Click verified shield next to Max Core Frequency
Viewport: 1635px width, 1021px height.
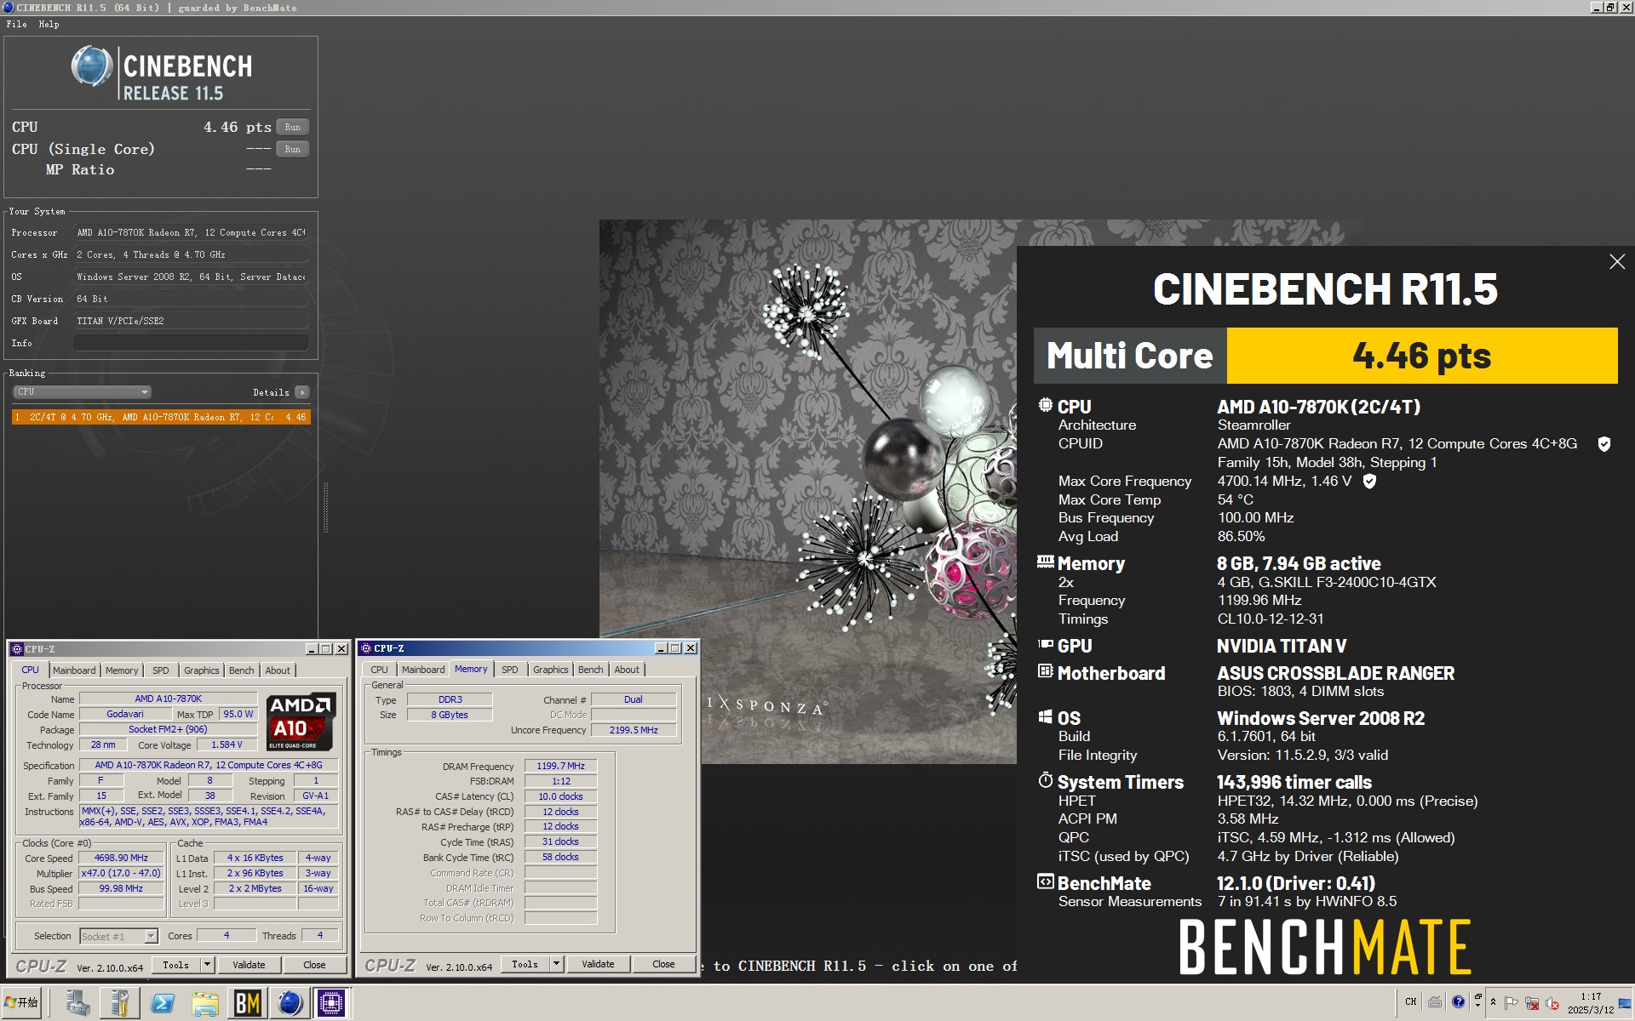tap(1369, 482)
